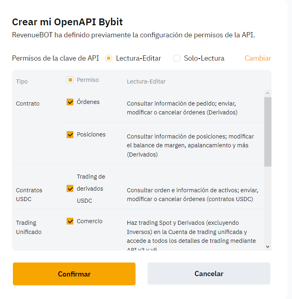The image size is (292, 299).
Task: Click the 'Contrato' type label
Action: pyautogui.click(x=28, y=104)
